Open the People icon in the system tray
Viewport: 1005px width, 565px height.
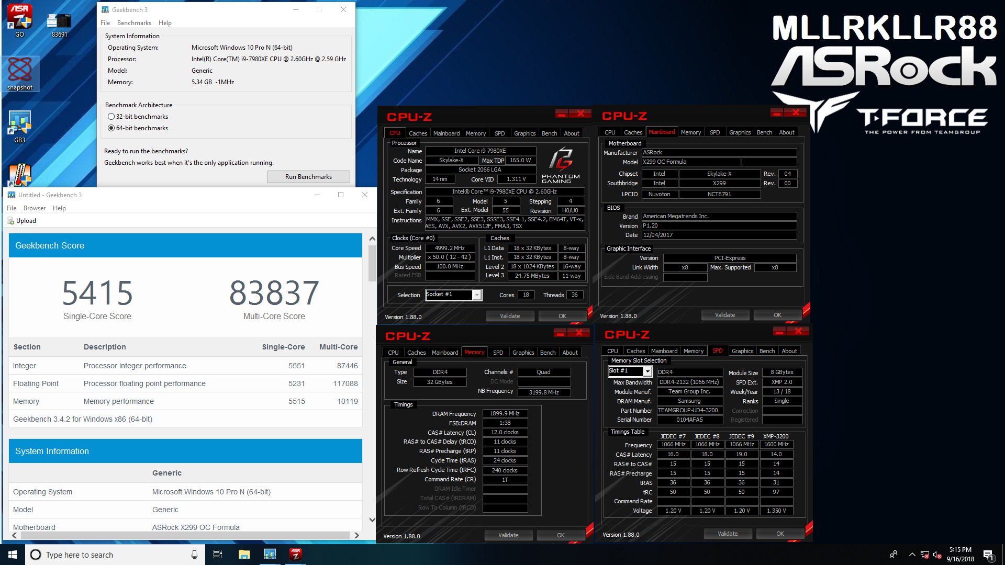coord(894,555)
